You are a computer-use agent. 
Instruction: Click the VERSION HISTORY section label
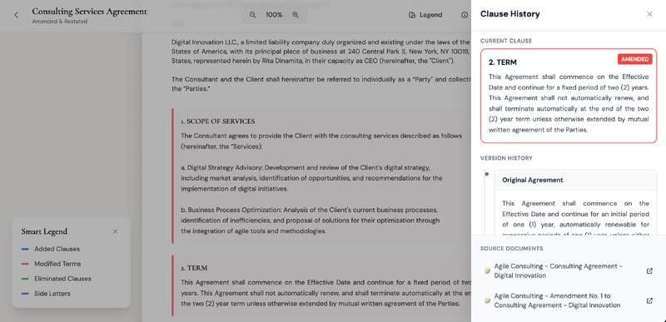(x=506, y=158)
